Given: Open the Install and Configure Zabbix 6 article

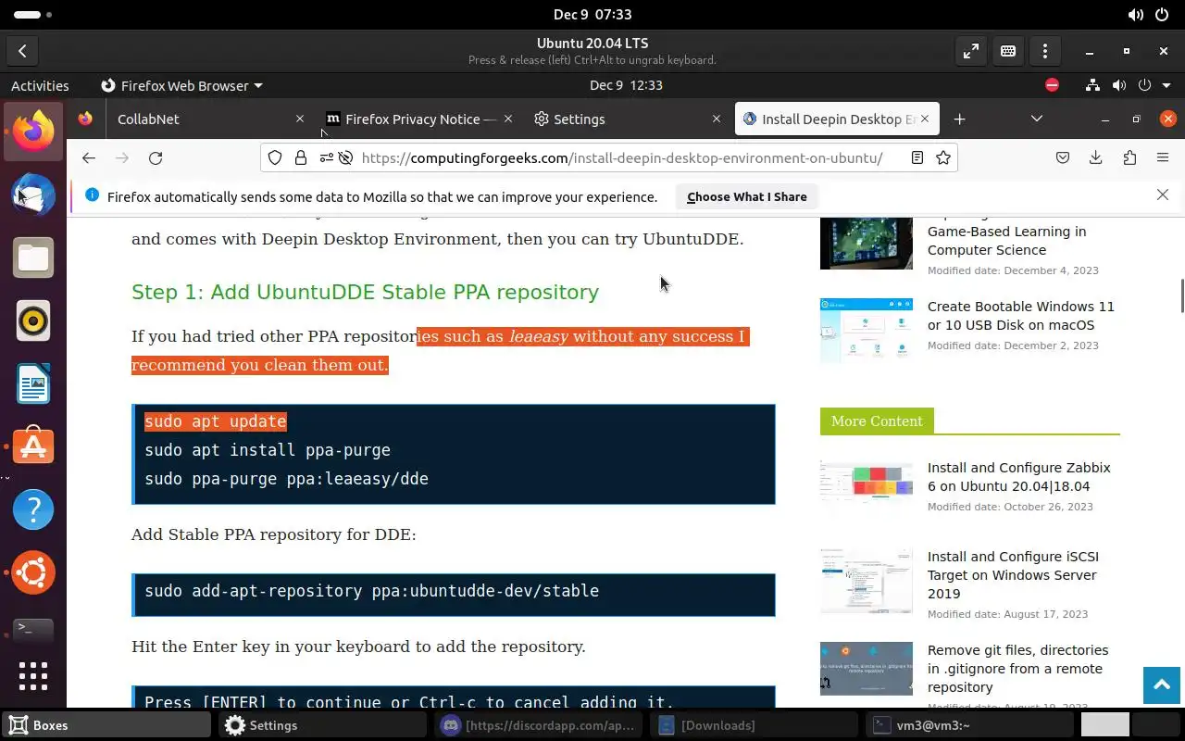Looking at the screenshot, I should pyautogui.click(x=1018, y=477).
